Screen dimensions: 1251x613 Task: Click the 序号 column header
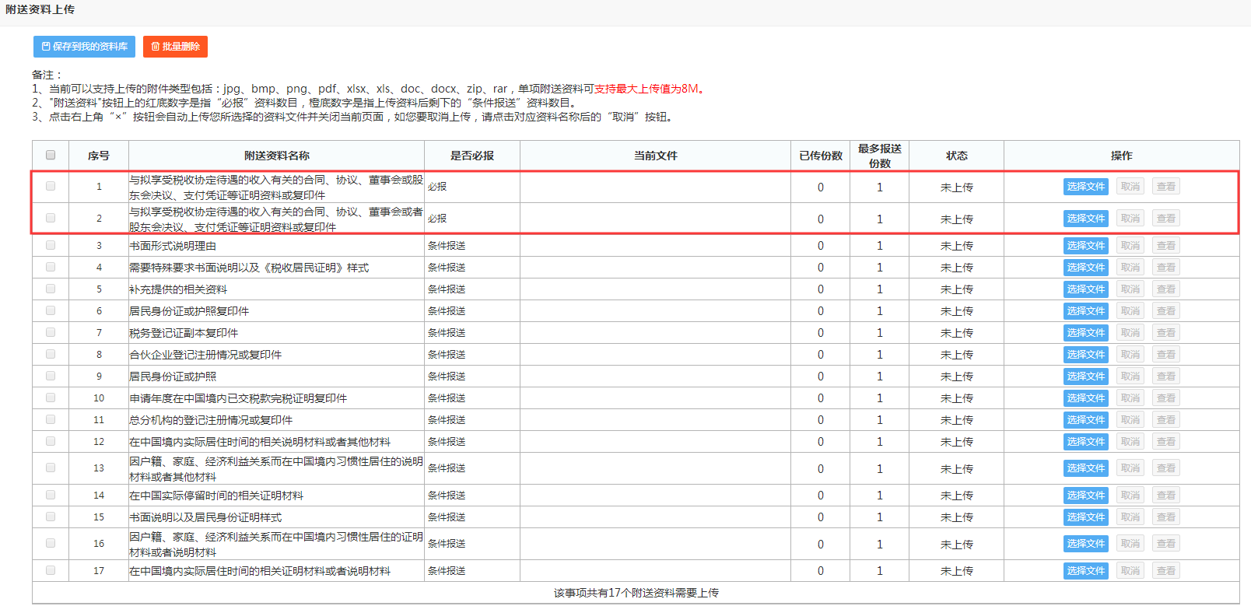99,156
